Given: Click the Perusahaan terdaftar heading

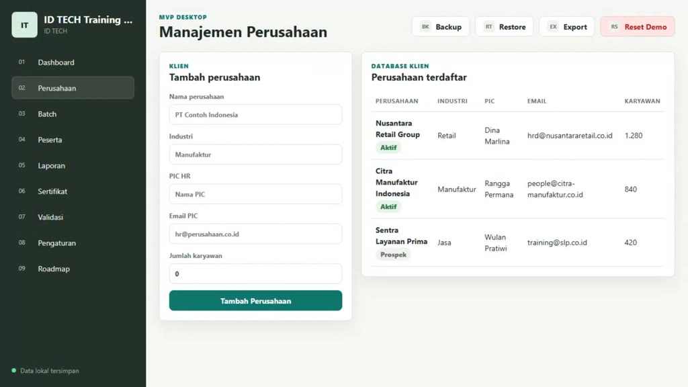Looking at the screenshot, I should pyautogui.click(x=419, y=77).
